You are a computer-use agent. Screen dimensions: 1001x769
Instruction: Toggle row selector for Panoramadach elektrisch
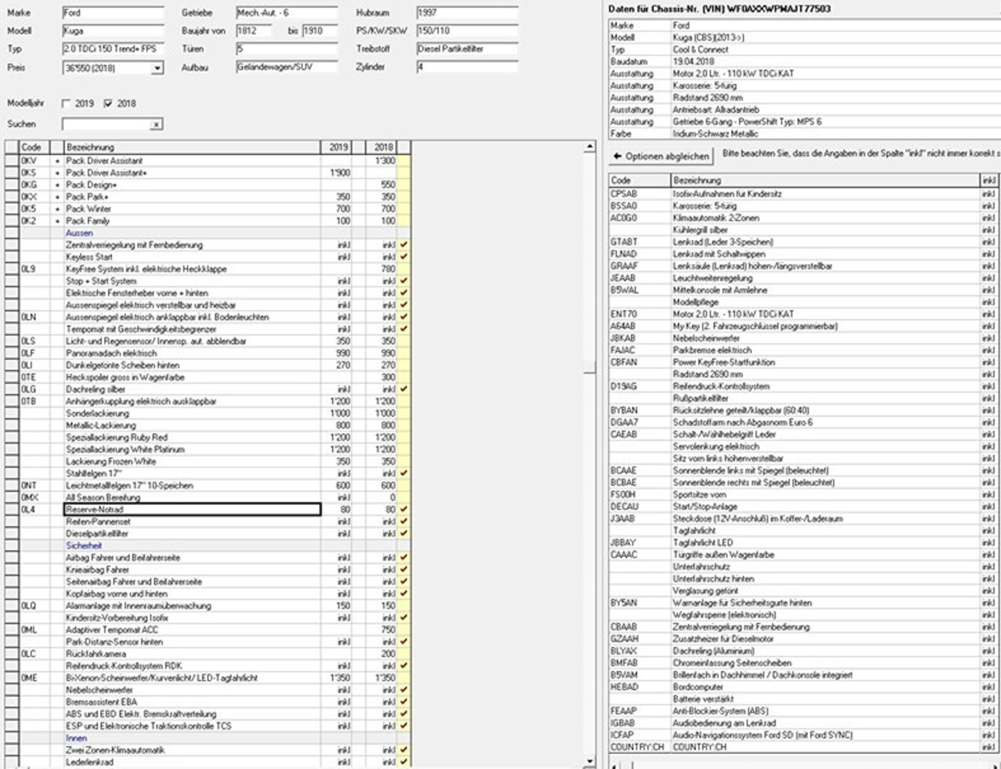tap(11, 353)
